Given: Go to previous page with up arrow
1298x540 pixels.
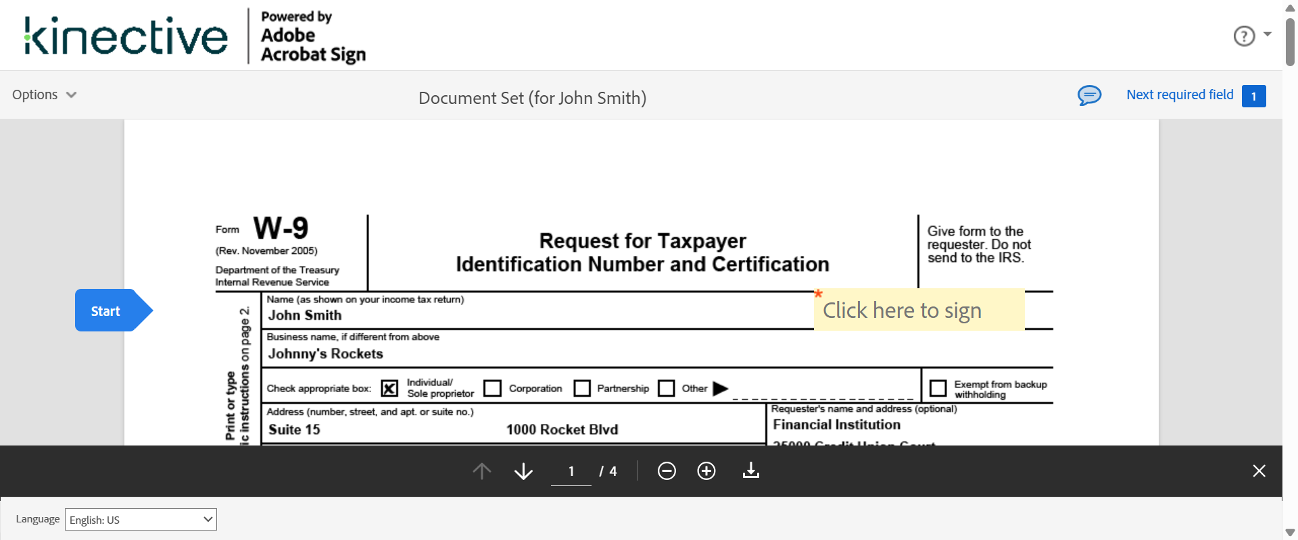Looking at the screenshot, I should point(482,471).
